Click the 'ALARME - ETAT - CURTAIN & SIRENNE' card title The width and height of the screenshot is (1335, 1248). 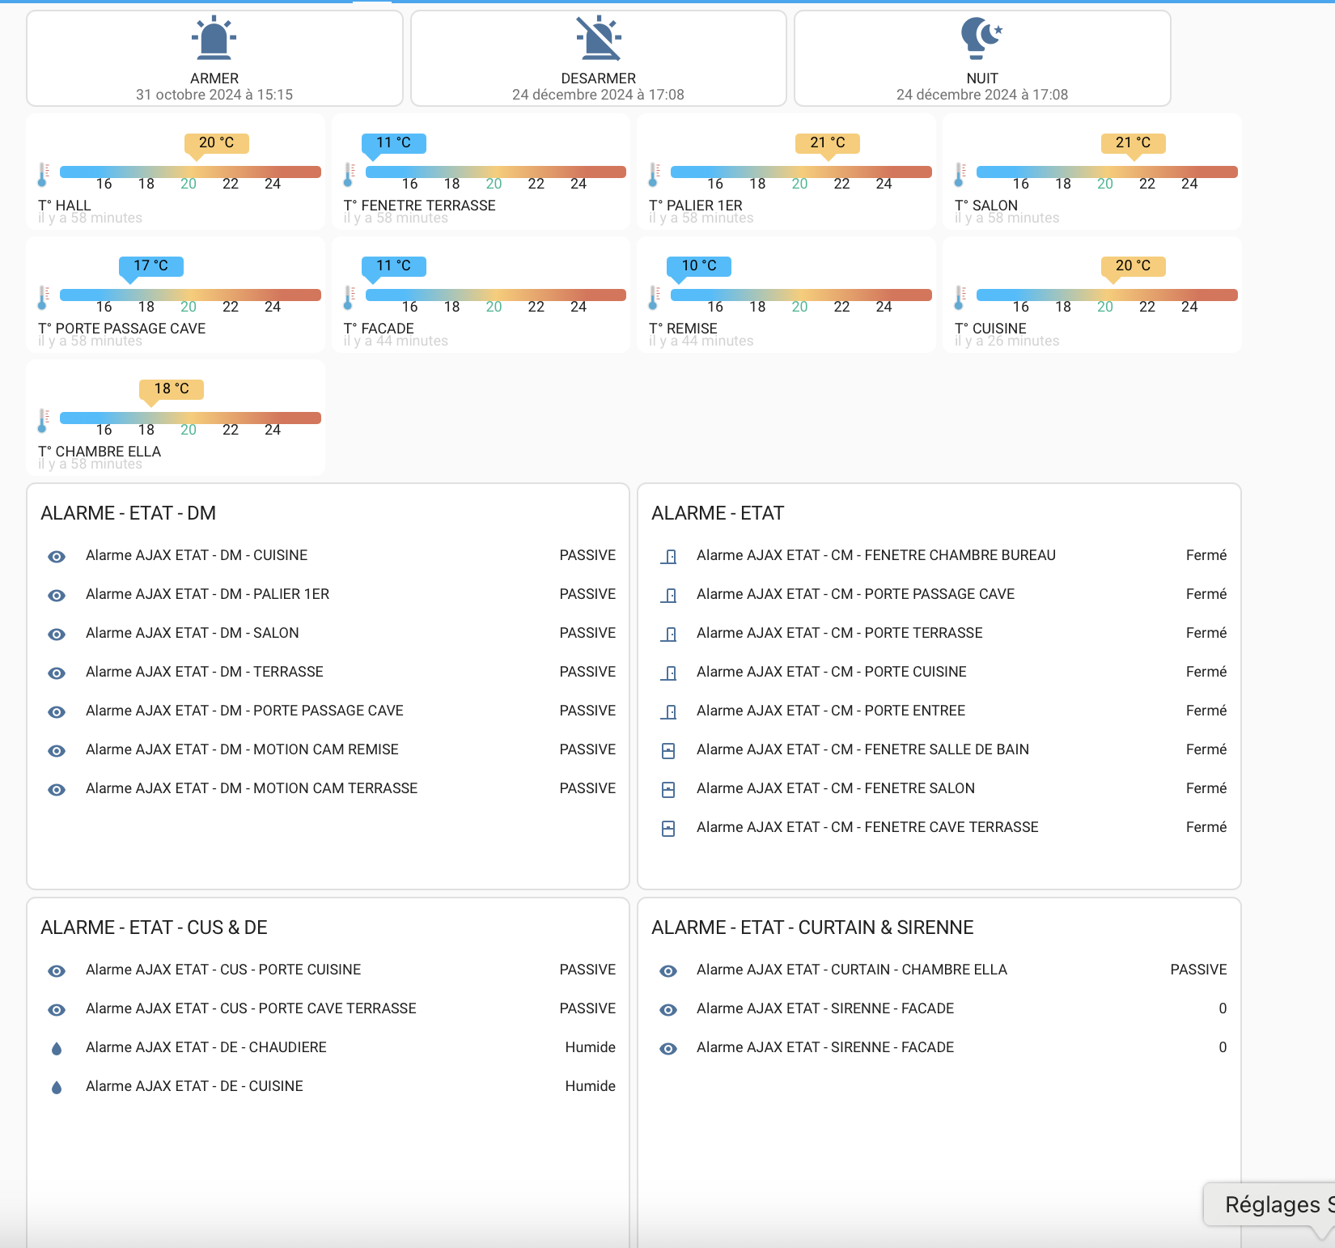[x=812, y=928]
